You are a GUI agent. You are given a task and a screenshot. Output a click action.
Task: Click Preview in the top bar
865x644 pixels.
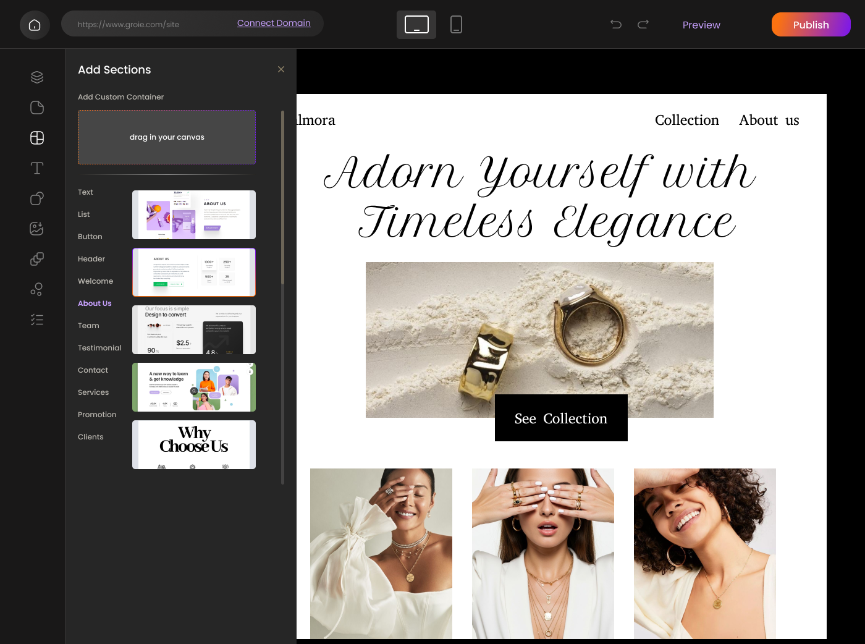[x=701, y=25]
